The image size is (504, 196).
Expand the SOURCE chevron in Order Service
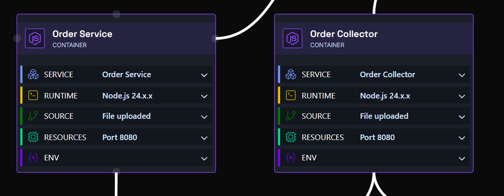tap(204, 117)
